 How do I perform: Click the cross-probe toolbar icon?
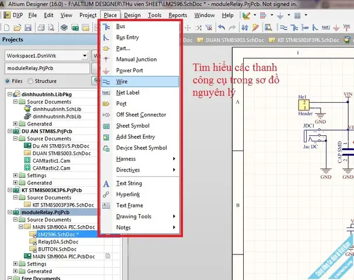[x=255, y=27]
